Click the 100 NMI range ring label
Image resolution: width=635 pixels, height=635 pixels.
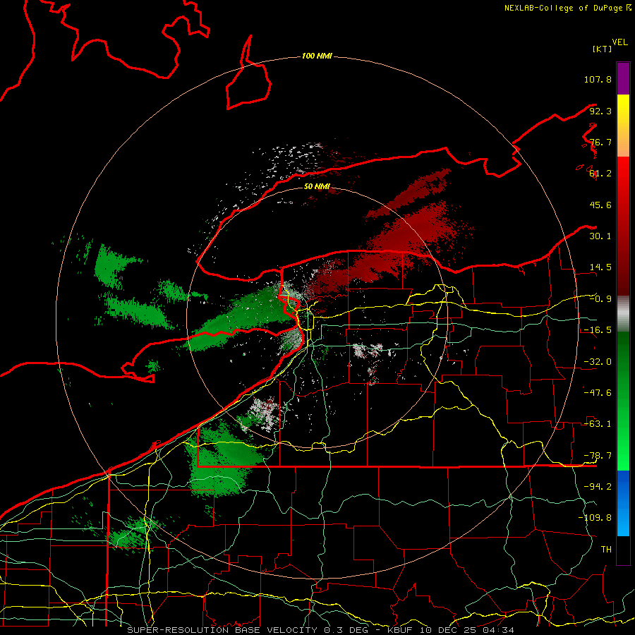tap(317, 56)
